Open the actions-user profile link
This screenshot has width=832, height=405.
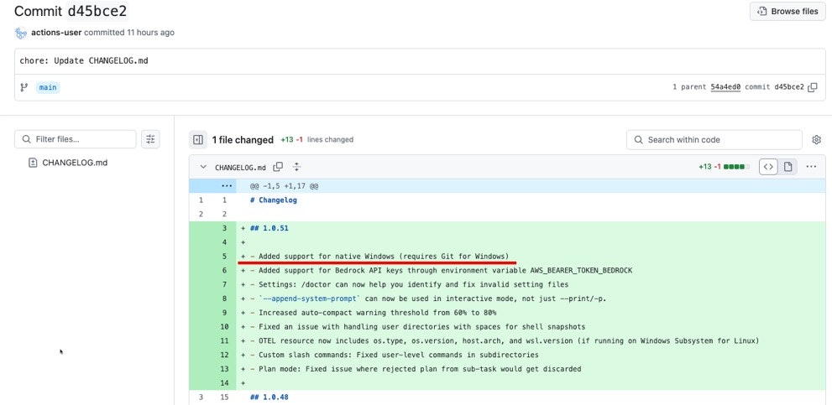[x=56, y=33]
